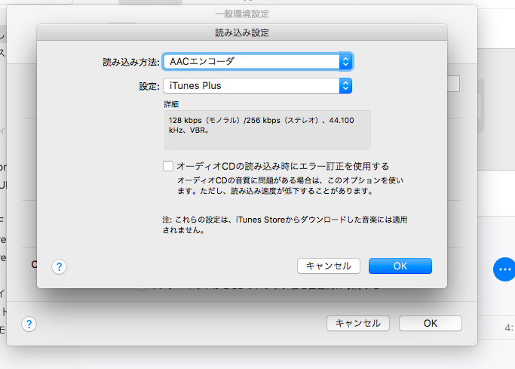Click OK in the 一般環境設定 window
The image size is (515, 369).
[x=431, y=323]
